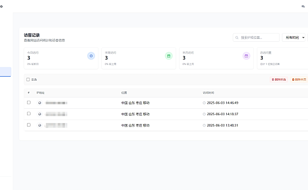
Task: Click blurred IP address in 14:46:49 row
Action: click(x=56, y=103)
